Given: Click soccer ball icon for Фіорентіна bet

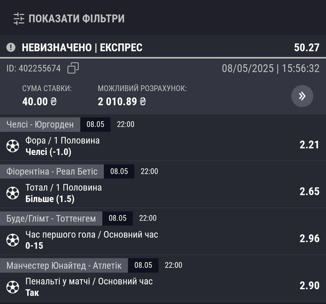Looking at the screenshot, I should coord(13,193).
